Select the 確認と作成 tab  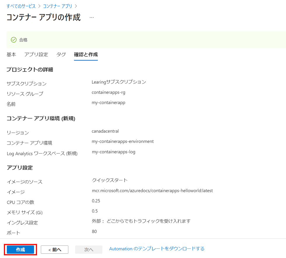point(86,54)
